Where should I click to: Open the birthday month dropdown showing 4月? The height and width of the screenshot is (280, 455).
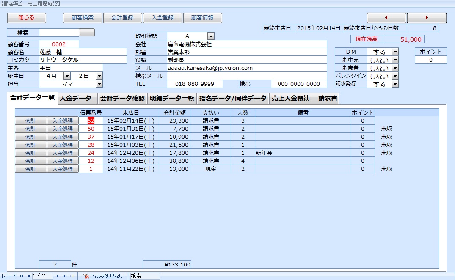coord(67,76)
